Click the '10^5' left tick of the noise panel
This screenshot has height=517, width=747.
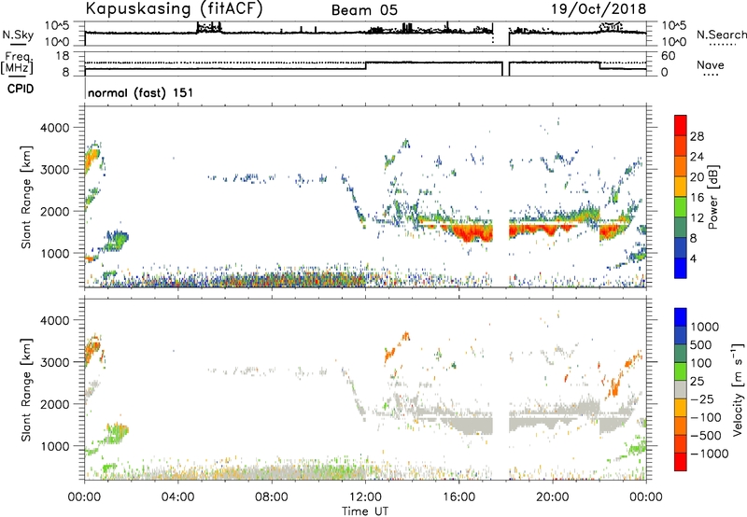click(56, 26)
